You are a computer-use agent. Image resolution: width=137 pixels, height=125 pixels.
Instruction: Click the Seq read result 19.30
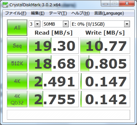[54, 46]
